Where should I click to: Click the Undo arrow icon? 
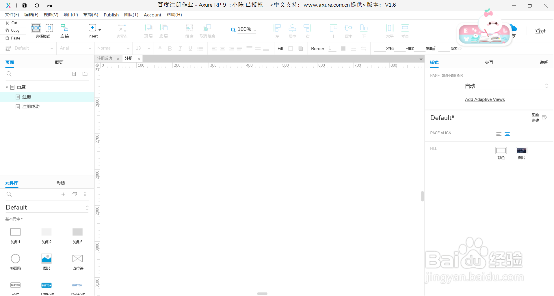[x=37, y=5]
